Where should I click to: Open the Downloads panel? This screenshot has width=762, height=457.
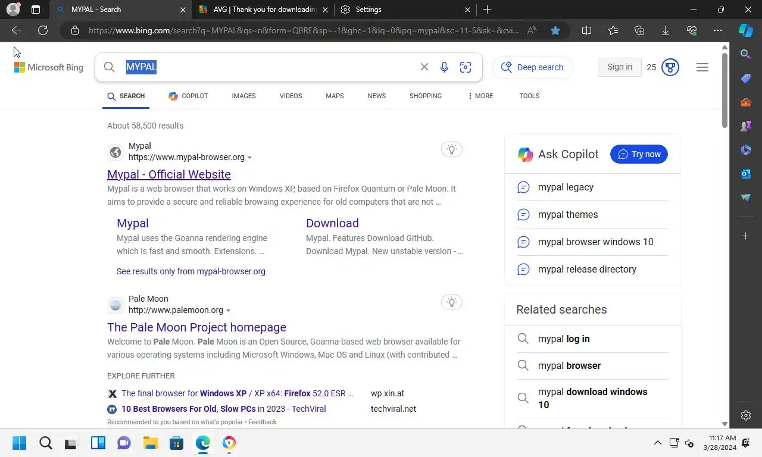point(666,30)
